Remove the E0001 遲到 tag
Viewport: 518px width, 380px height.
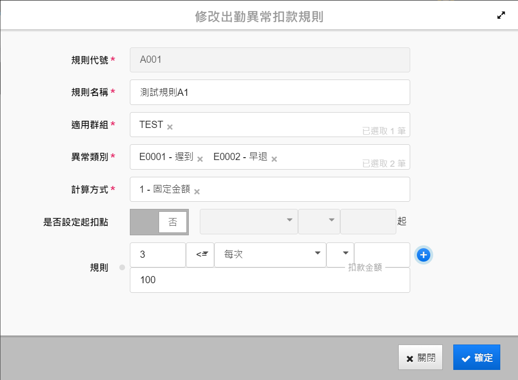pyautogui.click(x=200, y=159)
